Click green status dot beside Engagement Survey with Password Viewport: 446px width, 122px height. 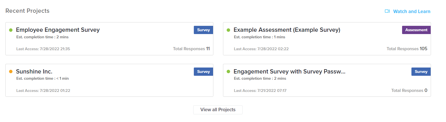(228, 71)
